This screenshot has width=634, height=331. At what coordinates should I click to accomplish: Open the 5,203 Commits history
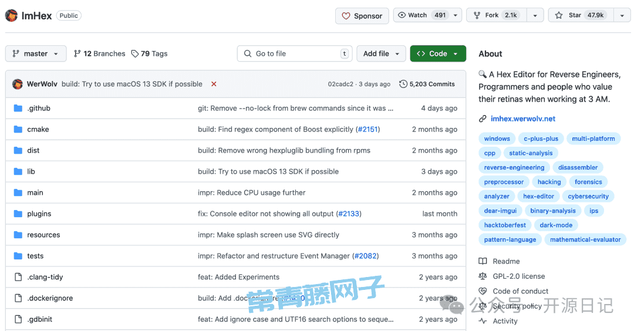(427, 84)
